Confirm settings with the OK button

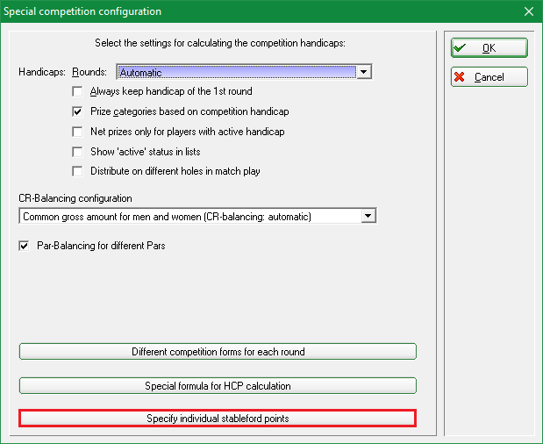[x=489, y=48]
